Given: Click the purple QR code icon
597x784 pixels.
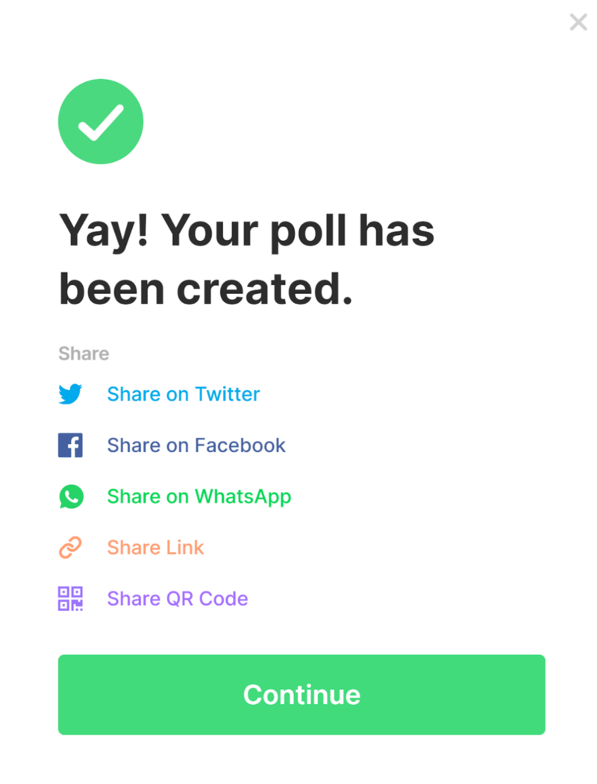Looking at the screenshot, I should pos(70,598).
